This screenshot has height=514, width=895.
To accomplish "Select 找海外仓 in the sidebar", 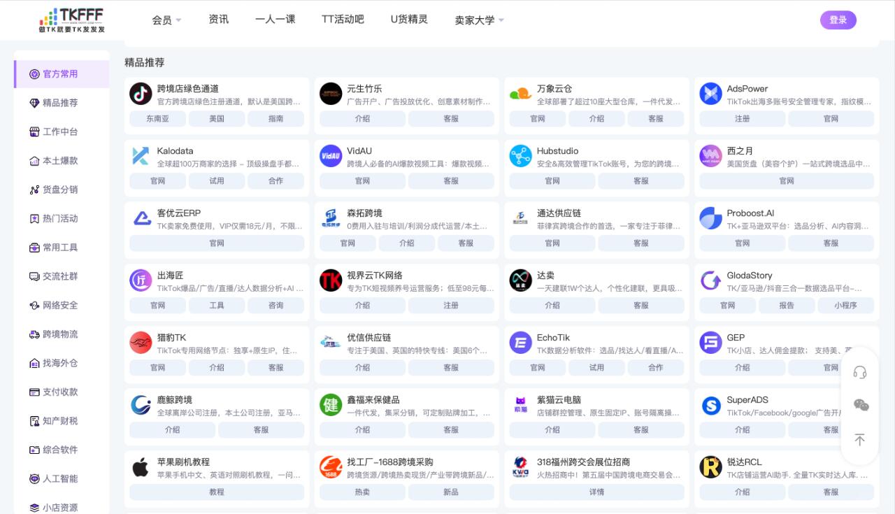I will click(62, 363).
